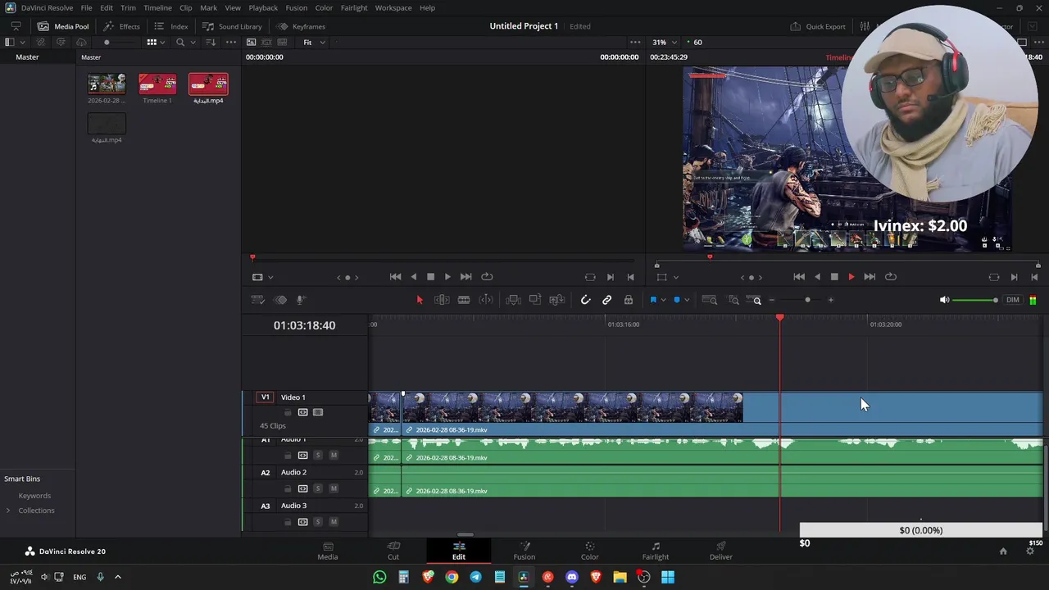The width and height of the screenshot is (1049, 590).
Task: Play the source viewer clip
Action: click(x=447, y=277)
